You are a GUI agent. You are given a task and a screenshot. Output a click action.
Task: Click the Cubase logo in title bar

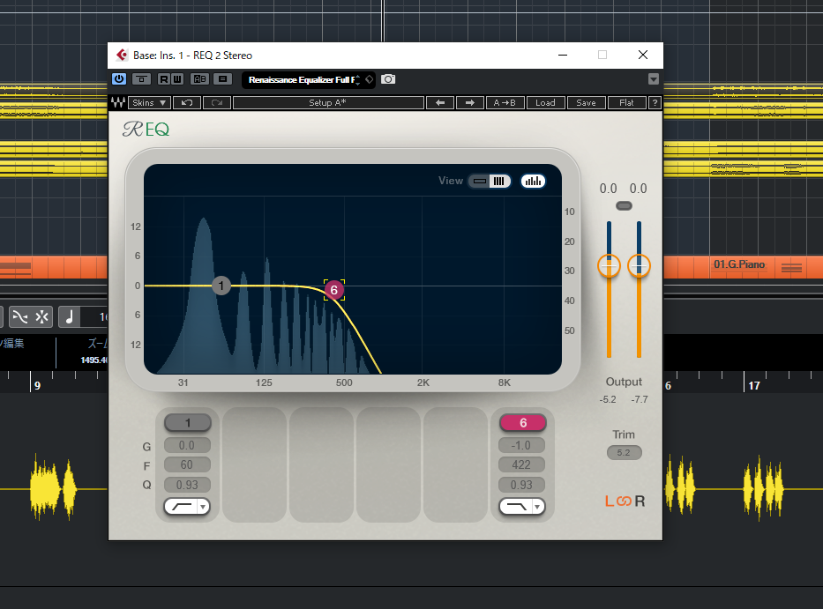pos(123,55)
